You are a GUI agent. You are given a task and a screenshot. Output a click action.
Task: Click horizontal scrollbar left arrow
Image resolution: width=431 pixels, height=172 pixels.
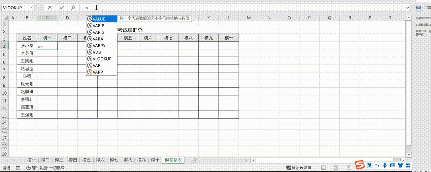(x=254, y=161)
